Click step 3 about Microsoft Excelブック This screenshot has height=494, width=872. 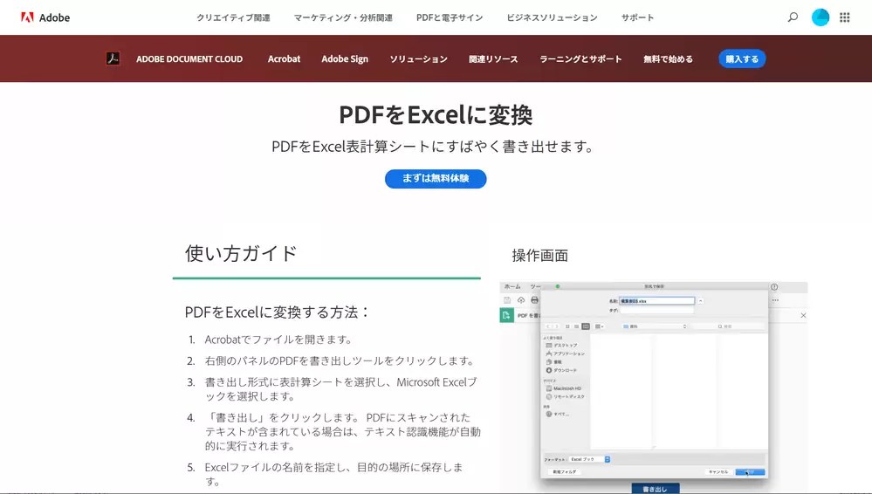341,389
